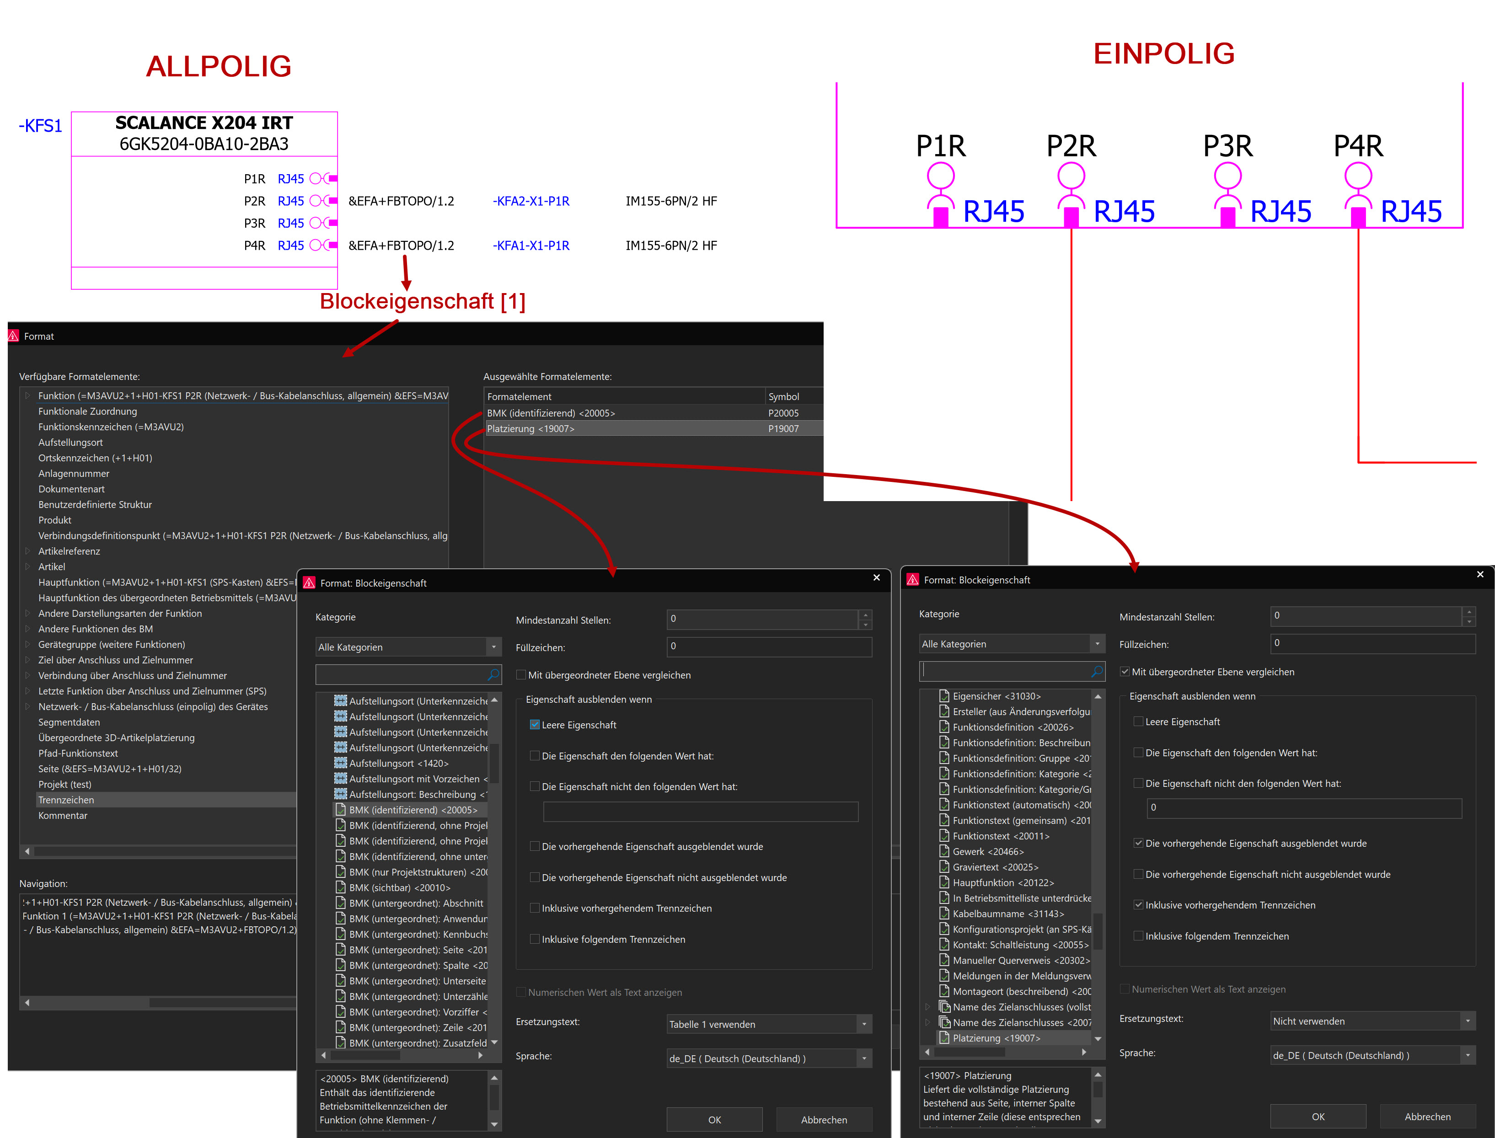The image size is (1495, 1138).
Task: Open Sprache dropdown in left Blockeigenschaft dialog
Action: click(x=769, y=1059)
